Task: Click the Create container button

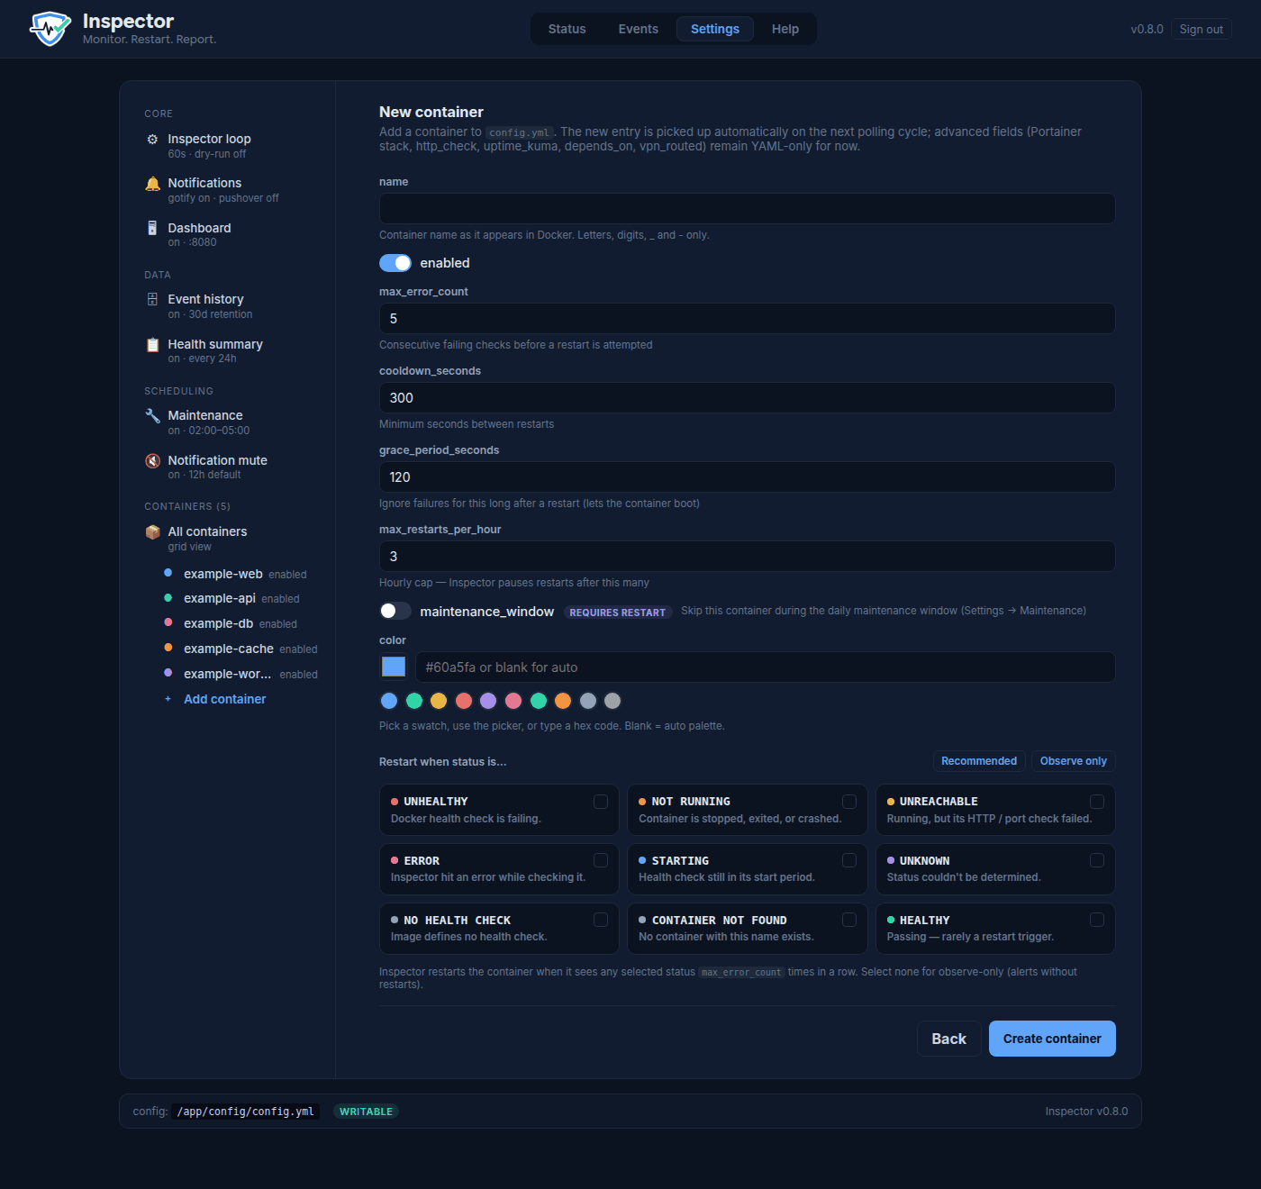Action: click(x=1052, y=1039)
